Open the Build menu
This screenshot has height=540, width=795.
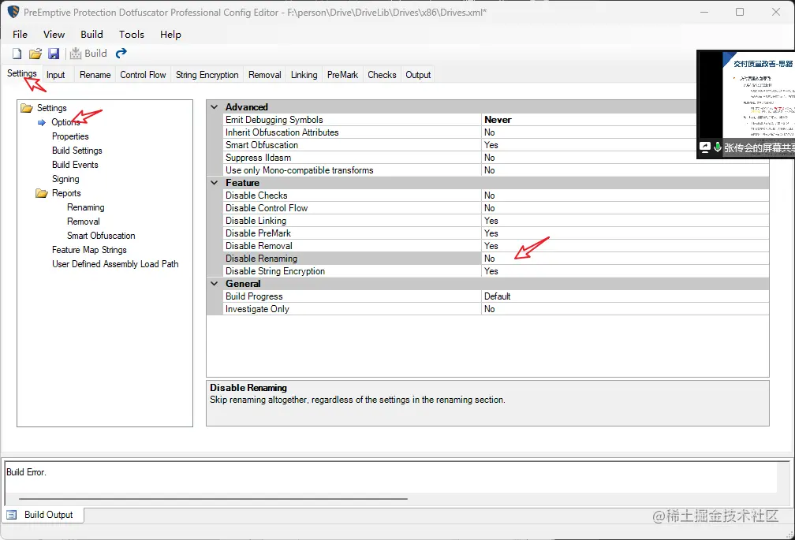tap(91, 35)
